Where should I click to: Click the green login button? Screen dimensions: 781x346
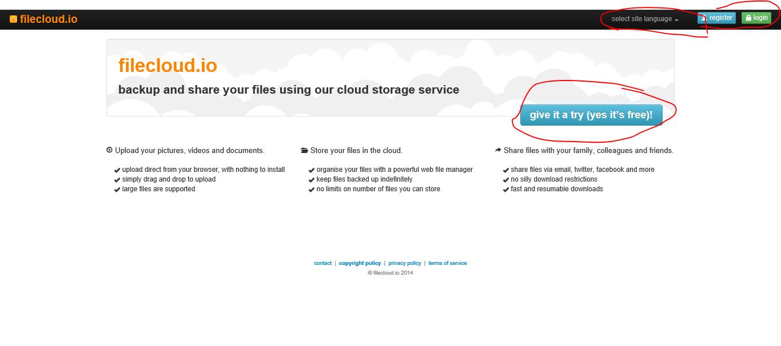(x=756, y=18)
